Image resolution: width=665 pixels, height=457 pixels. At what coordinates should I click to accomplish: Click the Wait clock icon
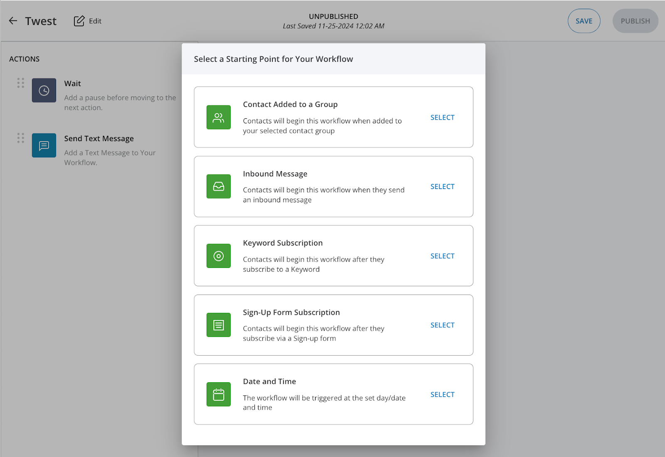44,90
